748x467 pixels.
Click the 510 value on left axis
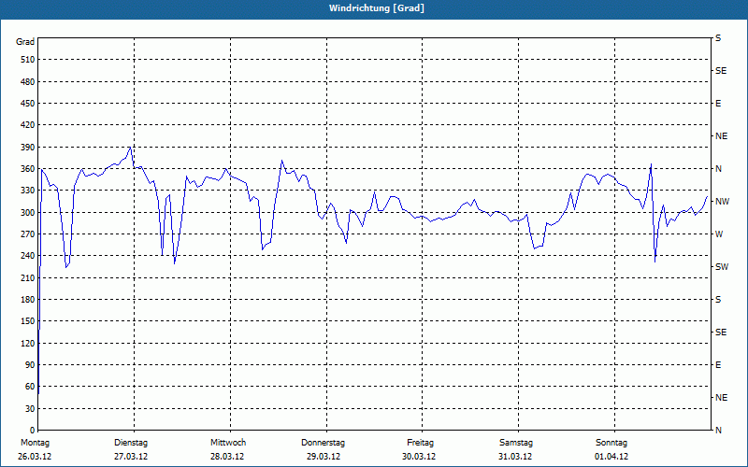coord(28,60)
